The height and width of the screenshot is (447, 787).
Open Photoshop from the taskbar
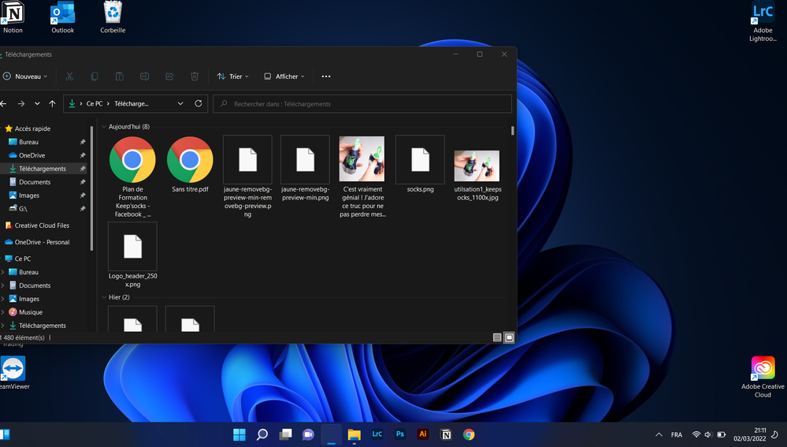(x=400, y=434)
